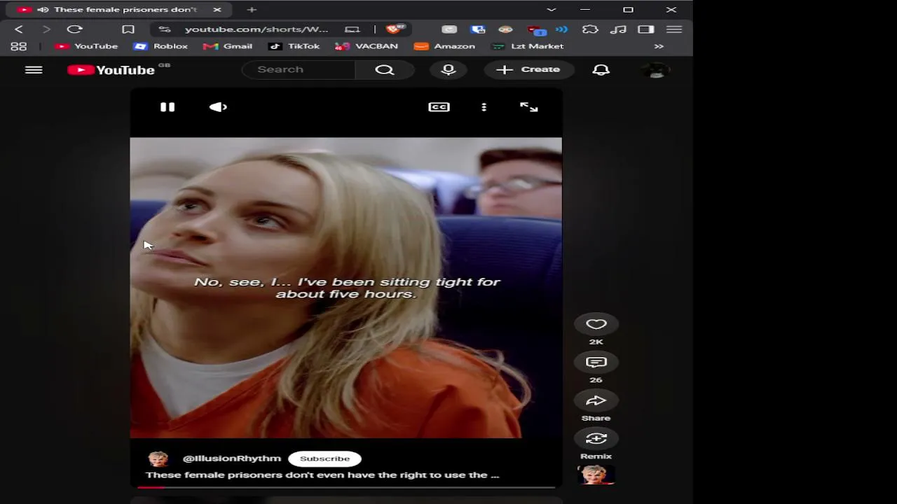Open the music note playlist icon
Screen dimensions: 897x504
pyautogui.click(x=618, y=29)
